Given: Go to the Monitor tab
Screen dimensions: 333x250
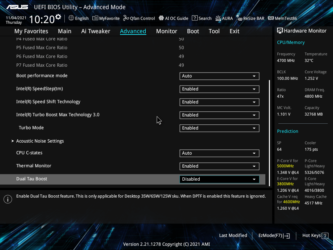Looking at the screenshot, I should (x=166, y=31).
